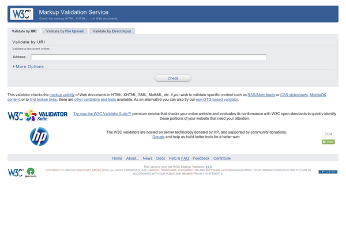The image size is (346, 242).
Task: Click the 'Validate a document online:' text
Action: pos(31,49)
